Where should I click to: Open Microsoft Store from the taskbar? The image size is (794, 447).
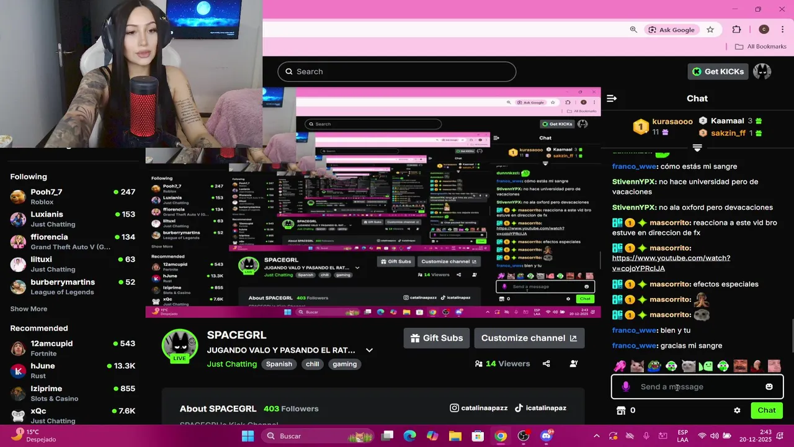(x=478, y=436)
